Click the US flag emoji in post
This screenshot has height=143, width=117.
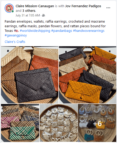(x=16, y=31)
